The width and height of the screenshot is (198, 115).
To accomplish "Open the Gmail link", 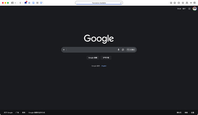I will point(179,9).
